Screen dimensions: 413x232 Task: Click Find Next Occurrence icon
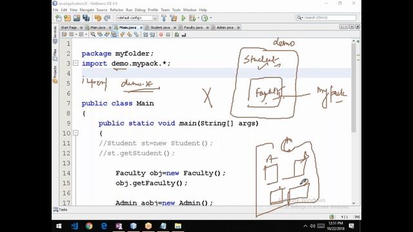[x=106, y=34]
